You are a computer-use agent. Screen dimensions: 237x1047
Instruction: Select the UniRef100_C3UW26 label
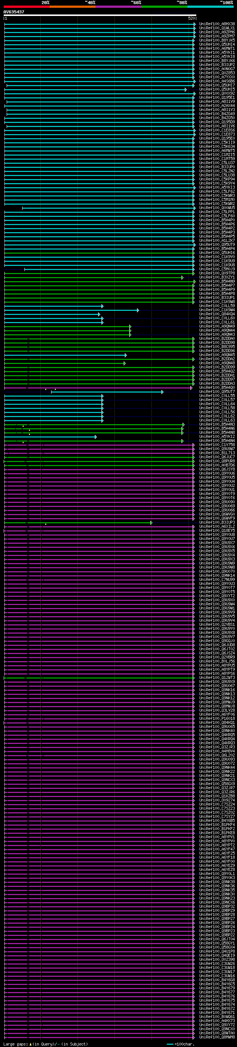217,963
